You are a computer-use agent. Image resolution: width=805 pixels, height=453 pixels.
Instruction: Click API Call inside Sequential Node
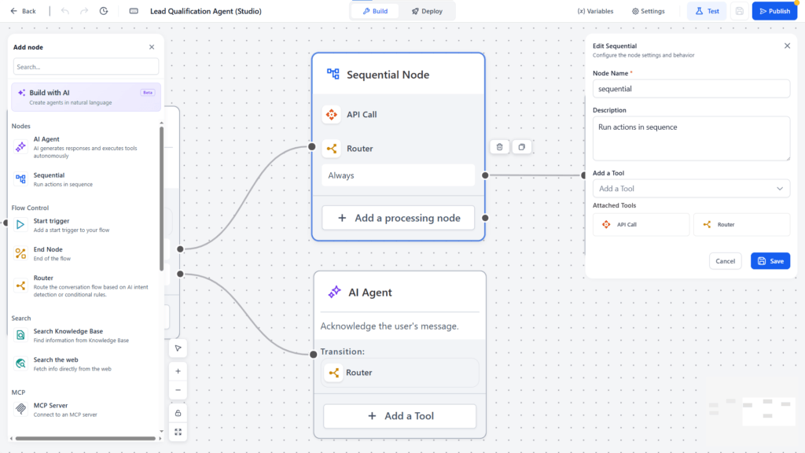click(x=399, y=115)
